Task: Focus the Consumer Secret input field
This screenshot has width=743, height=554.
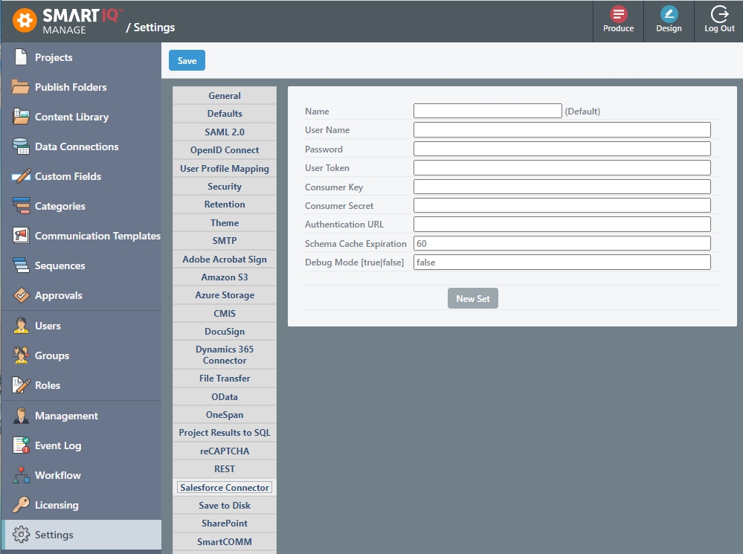Action: coord(562,205)
